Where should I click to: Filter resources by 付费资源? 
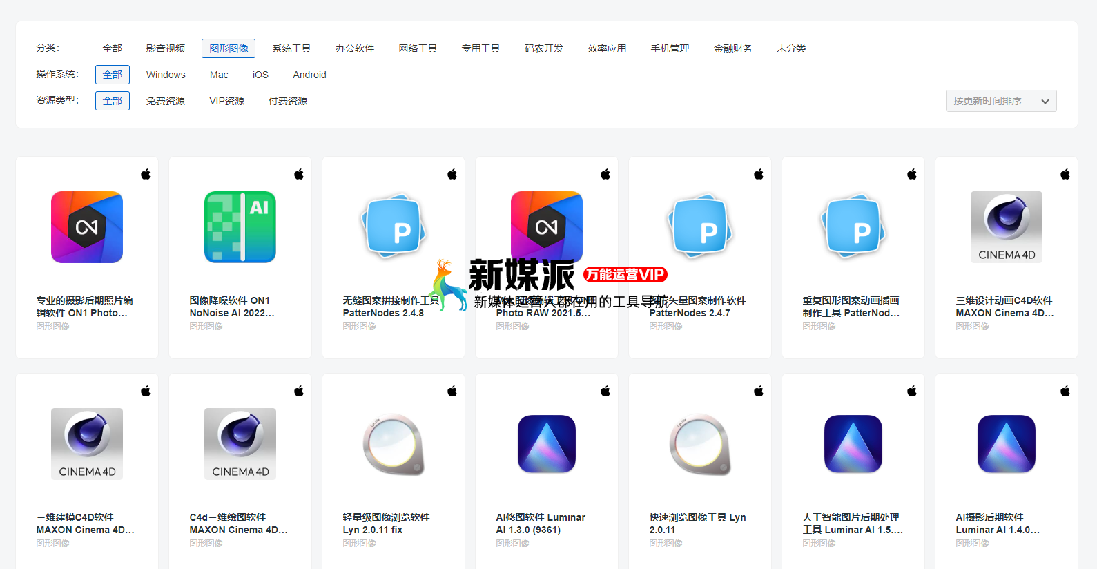(288, 101)
